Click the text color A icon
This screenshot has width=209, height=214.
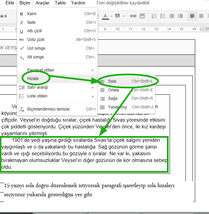[105, 16]
